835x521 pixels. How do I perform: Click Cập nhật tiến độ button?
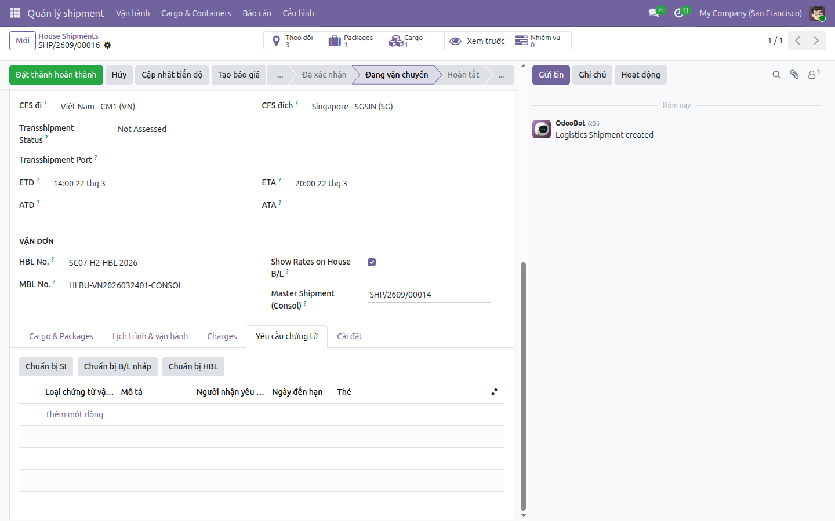click(172, 75)
